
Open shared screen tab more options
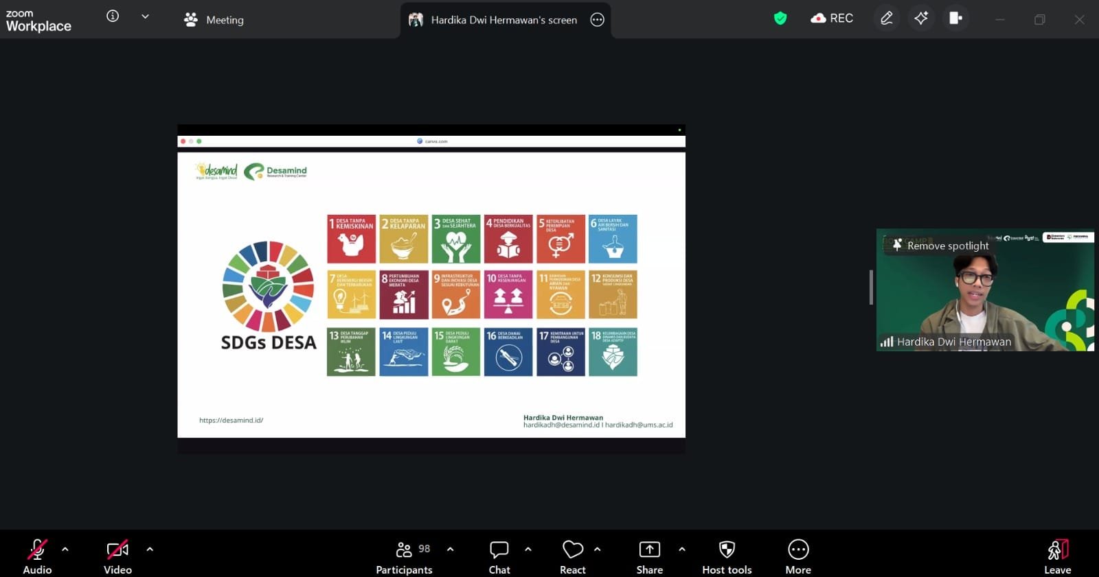coord(598,20)
